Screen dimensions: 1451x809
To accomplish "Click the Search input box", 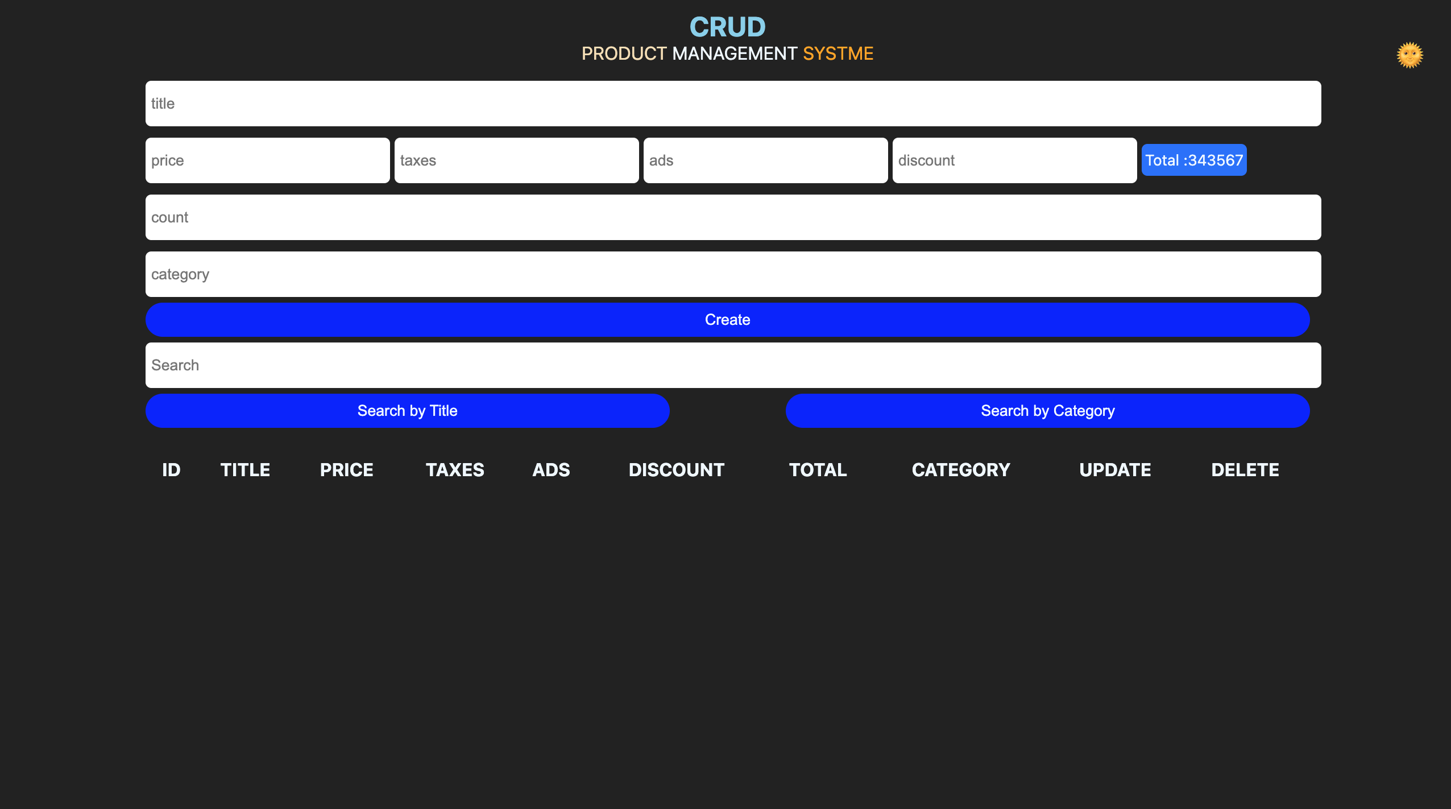I will [733, 365].
